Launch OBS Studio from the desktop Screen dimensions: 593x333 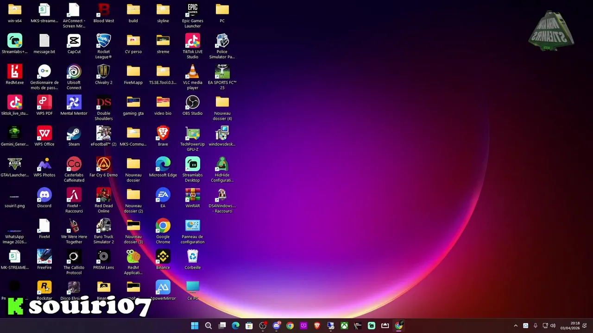click(x=193, y=105)
